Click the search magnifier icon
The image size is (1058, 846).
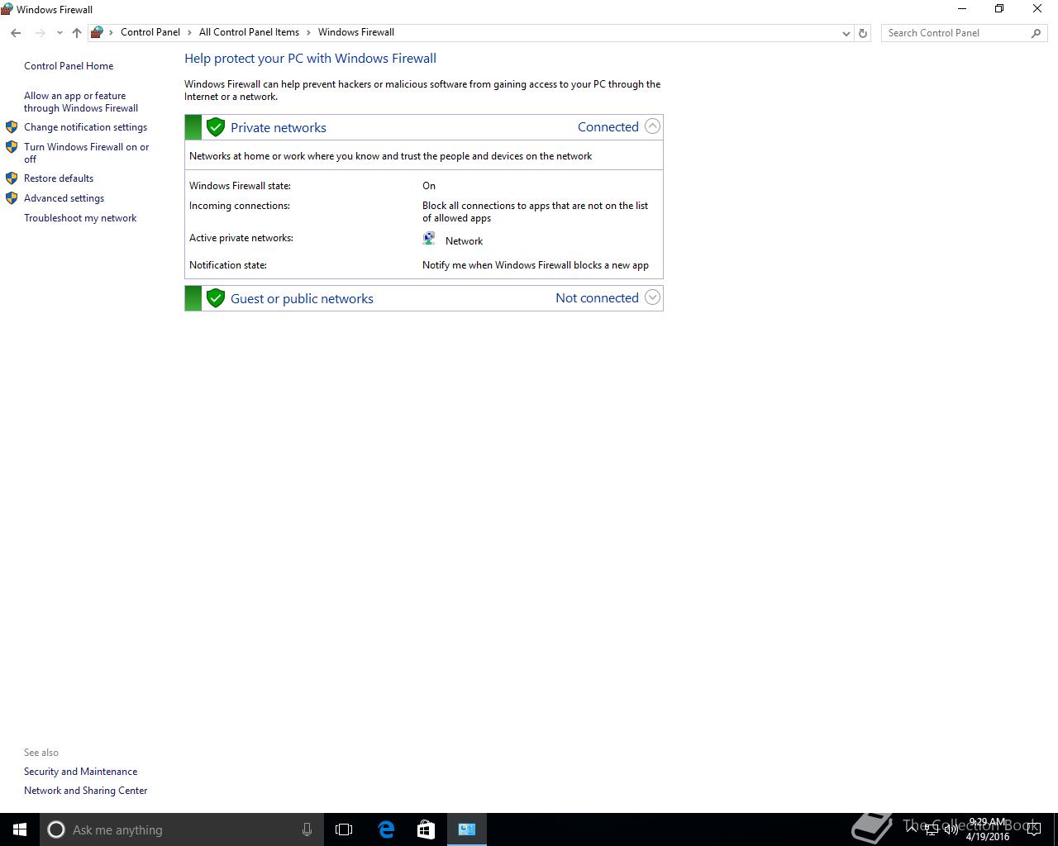coord(1036,33)
